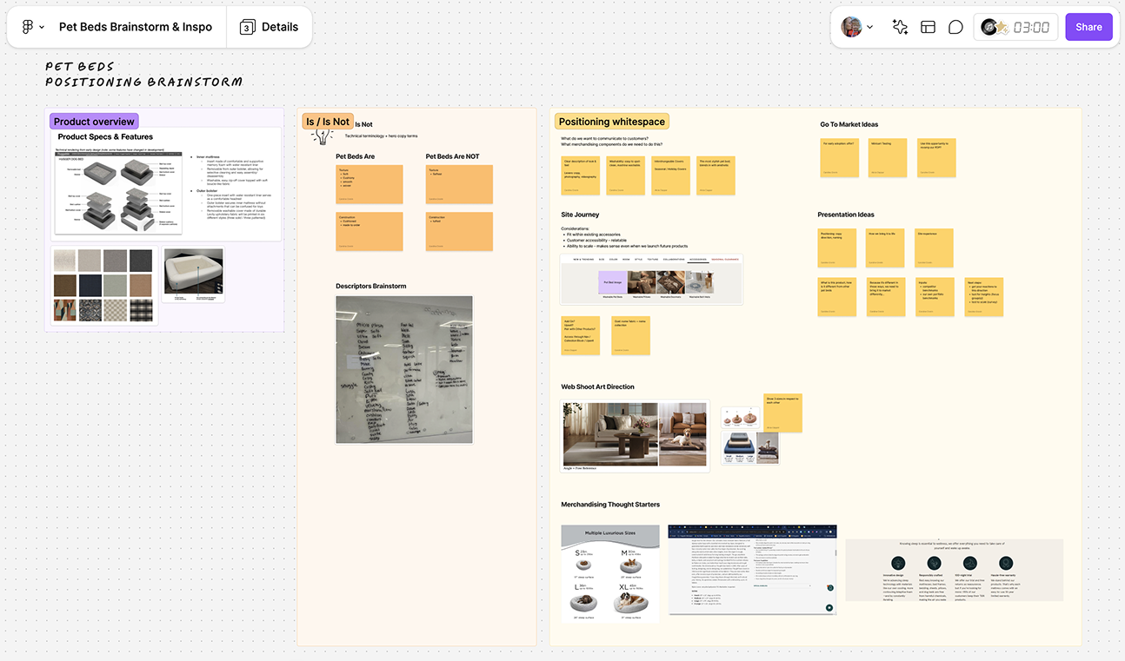This screenshot has width=1125, height=661.
Task: Switch to the Details tab
Action: [x=280, y=26]
